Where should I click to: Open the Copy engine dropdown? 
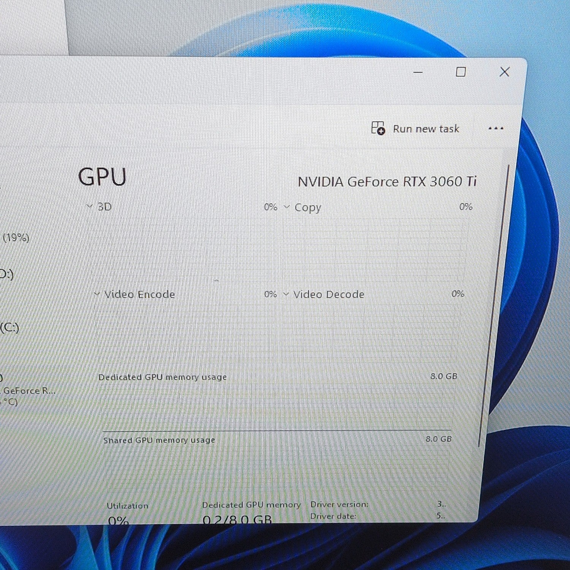pyautogui.click(x=287, y=207)
